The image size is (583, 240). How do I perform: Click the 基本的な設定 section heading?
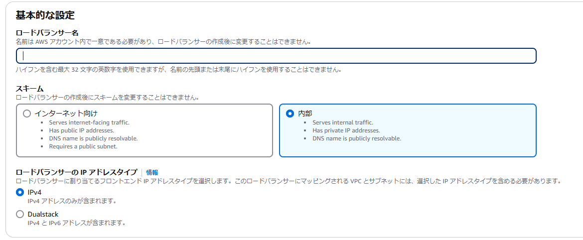point(45,15)
